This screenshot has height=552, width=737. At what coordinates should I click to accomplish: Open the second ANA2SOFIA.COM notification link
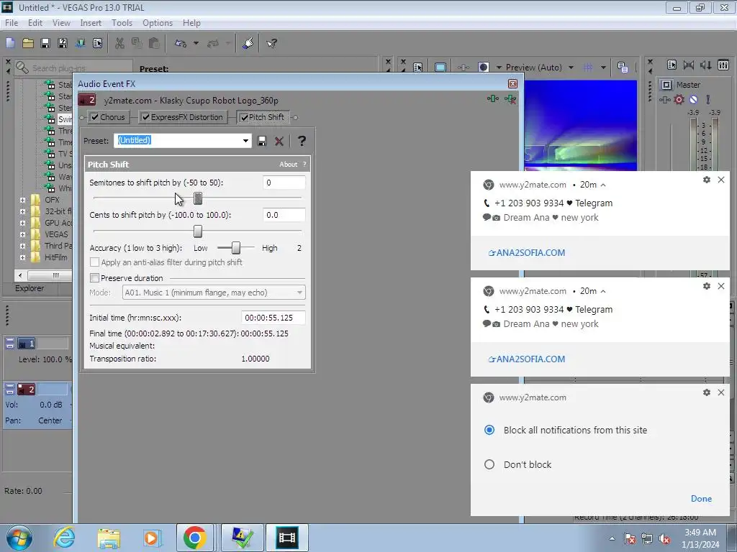[x=527, y=359]
